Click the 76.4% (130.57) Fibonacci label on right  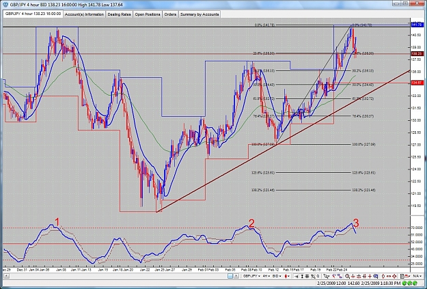[x=363, y=116]
